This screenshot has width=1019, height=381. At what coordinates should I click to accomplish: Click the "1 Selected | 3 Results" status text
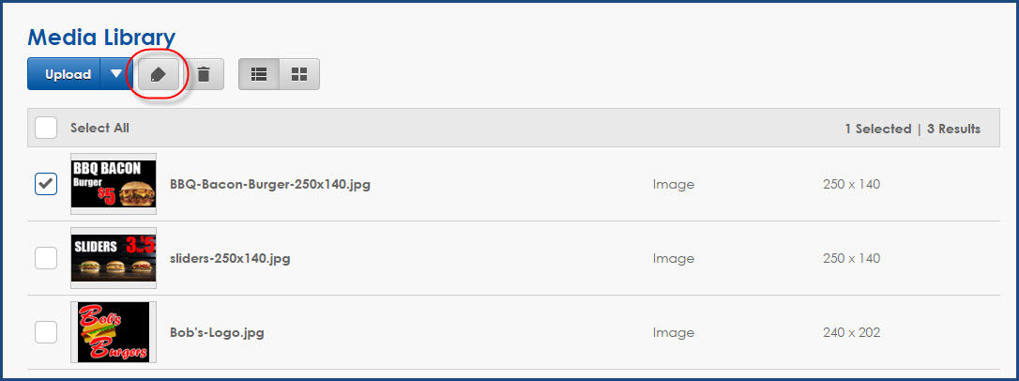pyautogui.click(x=912, y=129)
